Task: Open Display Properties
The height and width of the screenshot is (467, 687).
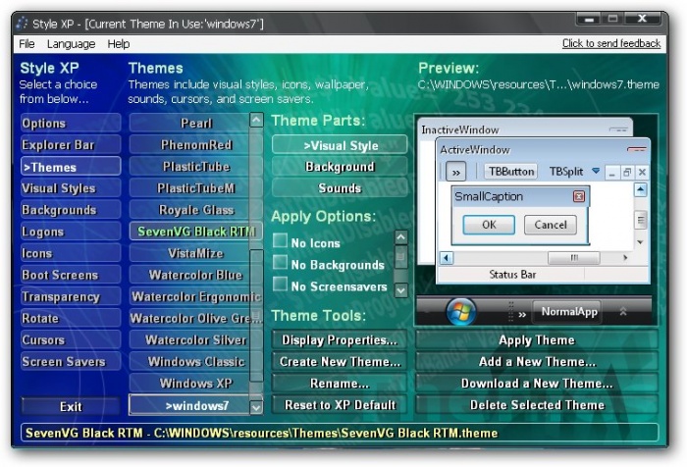Action: pyautogui.click(x=340, y=340)
